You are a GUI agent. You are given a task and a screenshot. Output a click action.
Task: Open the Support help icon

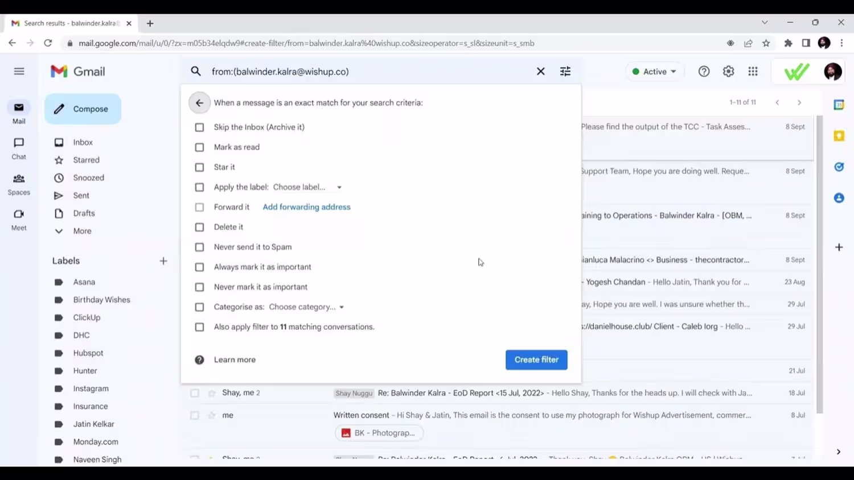point(704,72)
